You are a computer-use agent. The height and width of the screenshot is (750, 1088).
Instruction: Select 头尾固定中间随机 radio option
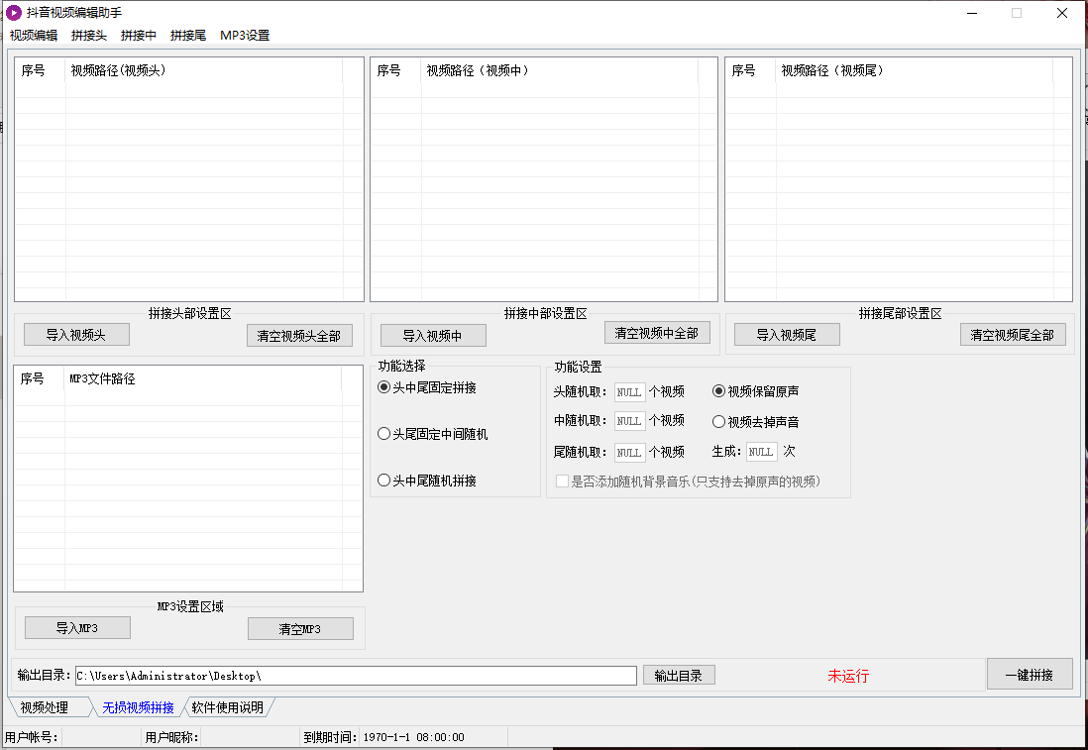tap(384, 434)
